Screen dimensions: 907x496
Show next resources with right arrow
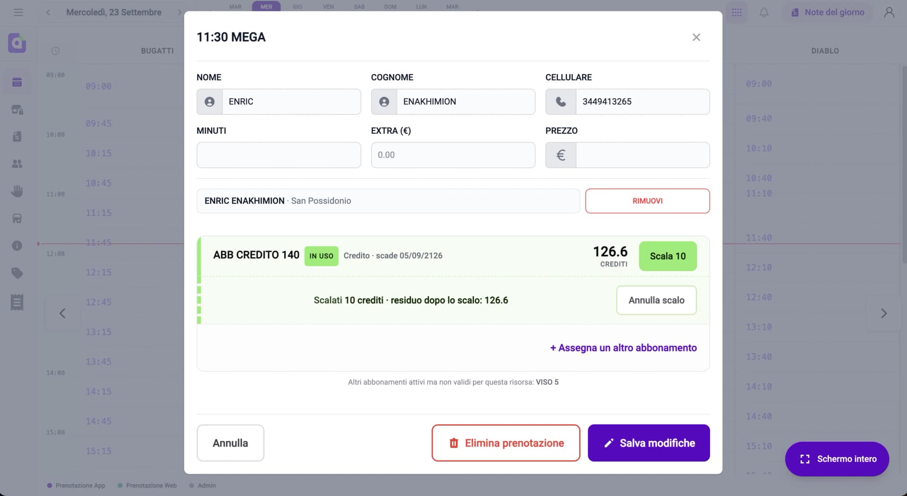[883, 313]
